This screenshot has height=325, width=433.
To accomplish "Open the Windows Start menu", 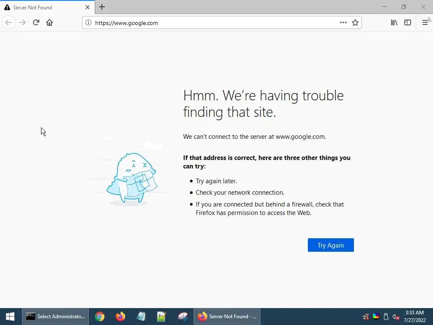I will coord(10,317).
